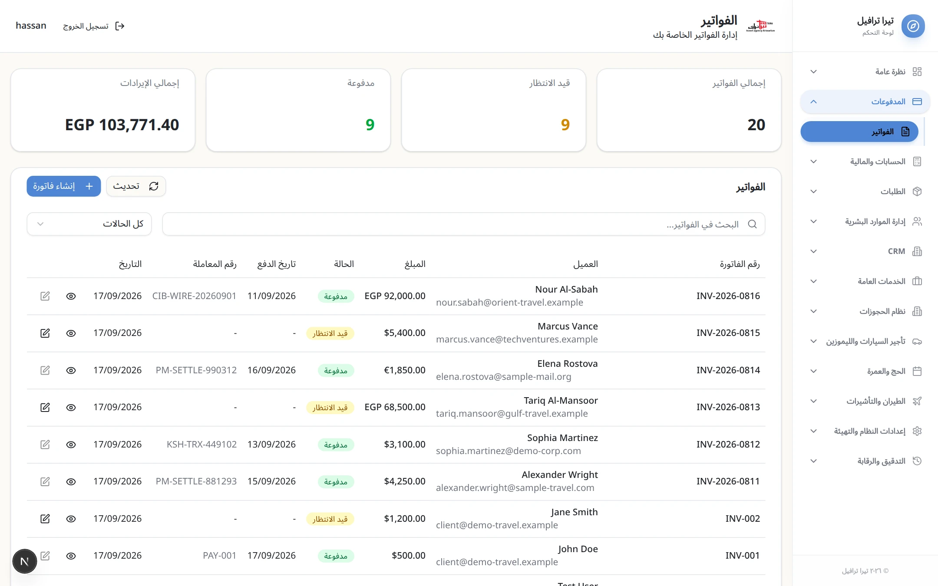Click the مدفوعة badge for INV-2026-0816
Image resolution: width=938 pixels, height=586 pixels.
pos(336,296)
